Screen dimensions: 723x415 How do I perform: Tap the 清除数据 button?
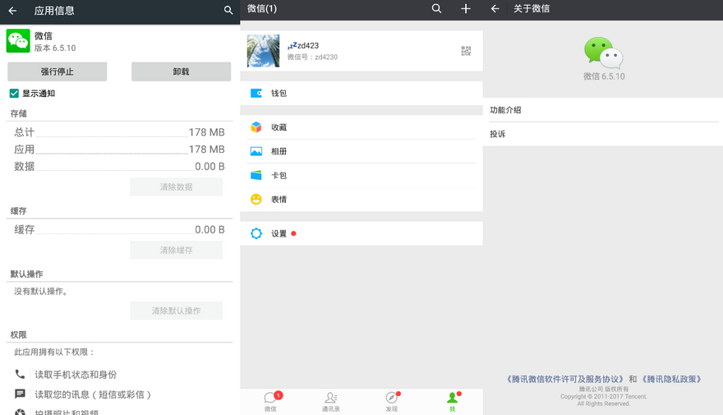pyautogui.click(x=176, y=187)
